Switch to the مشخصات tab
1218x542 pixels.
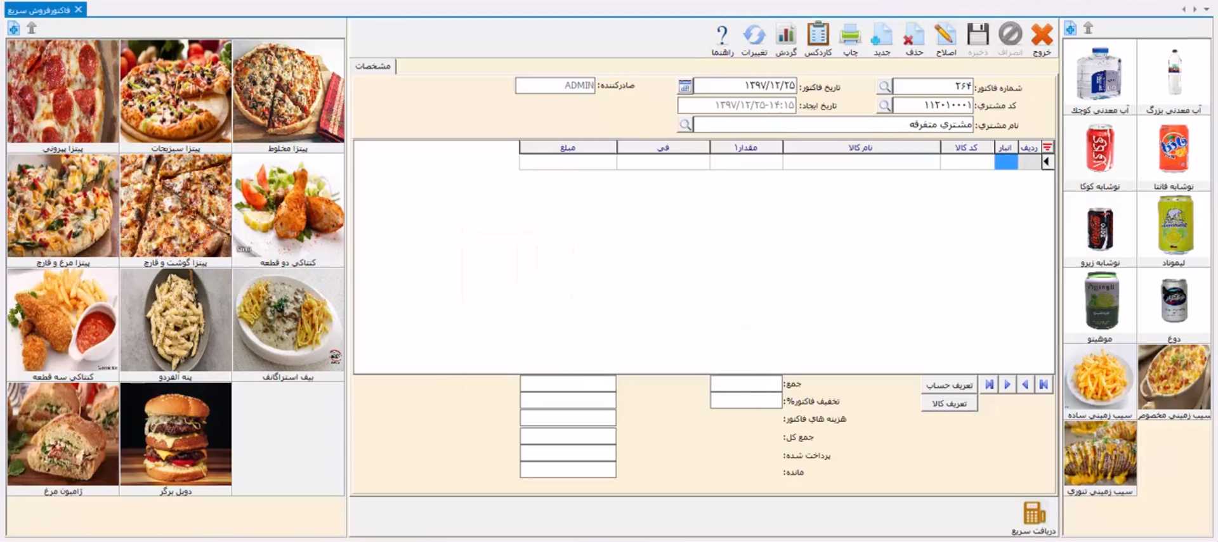pyautogui.click(x=373, y=66)
